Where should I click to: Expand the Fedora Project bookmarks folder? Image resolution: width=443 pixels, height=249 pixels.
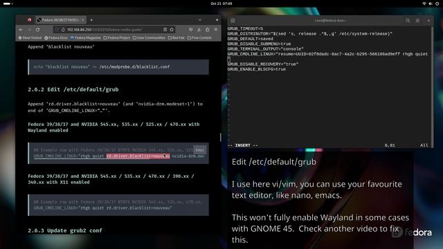coord(117,37)
